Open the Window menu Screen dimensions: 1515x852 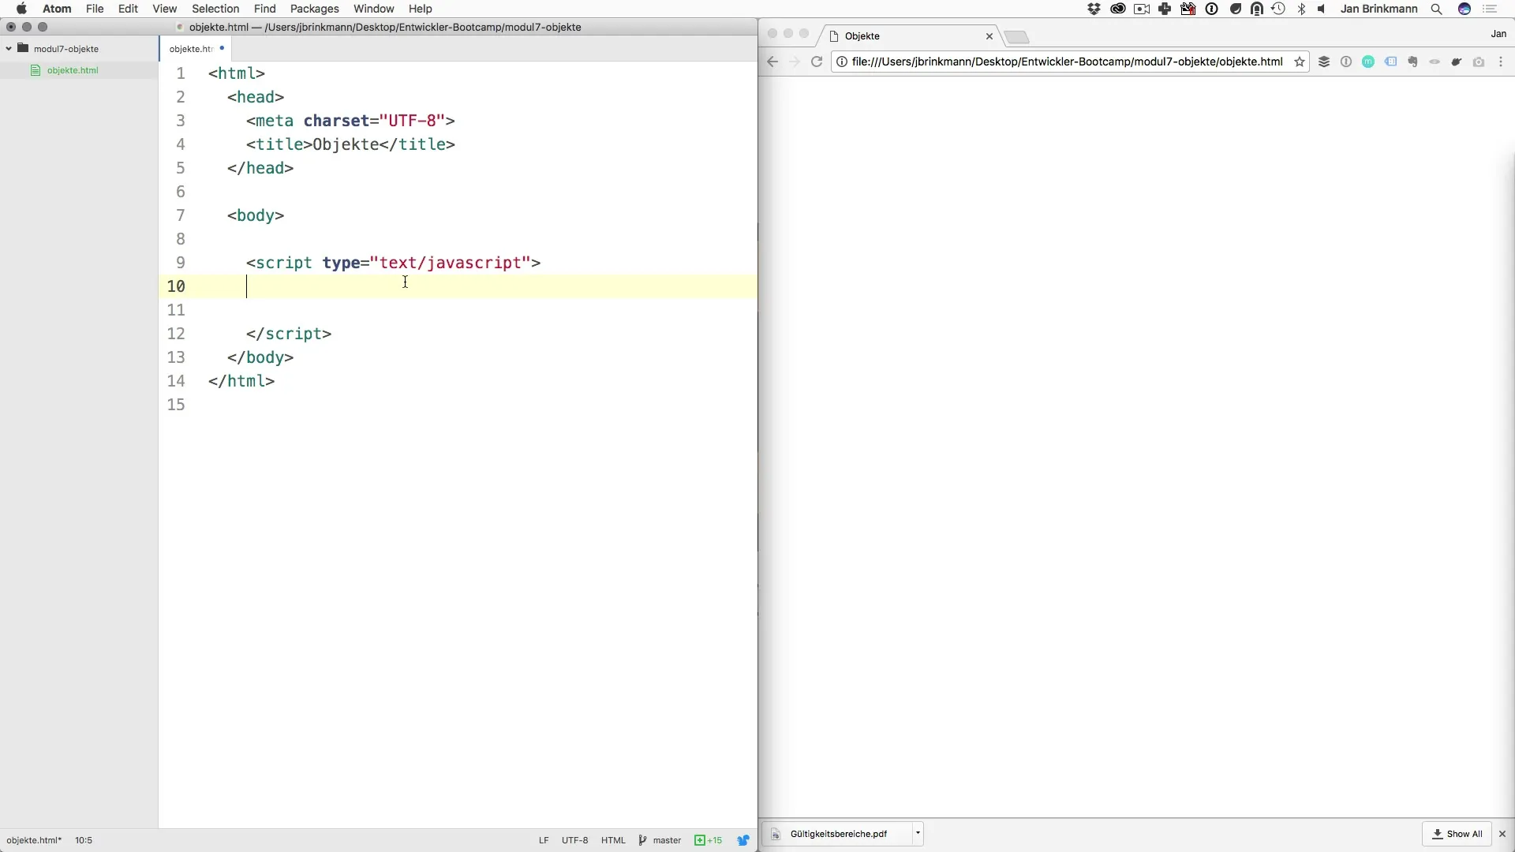373,9
